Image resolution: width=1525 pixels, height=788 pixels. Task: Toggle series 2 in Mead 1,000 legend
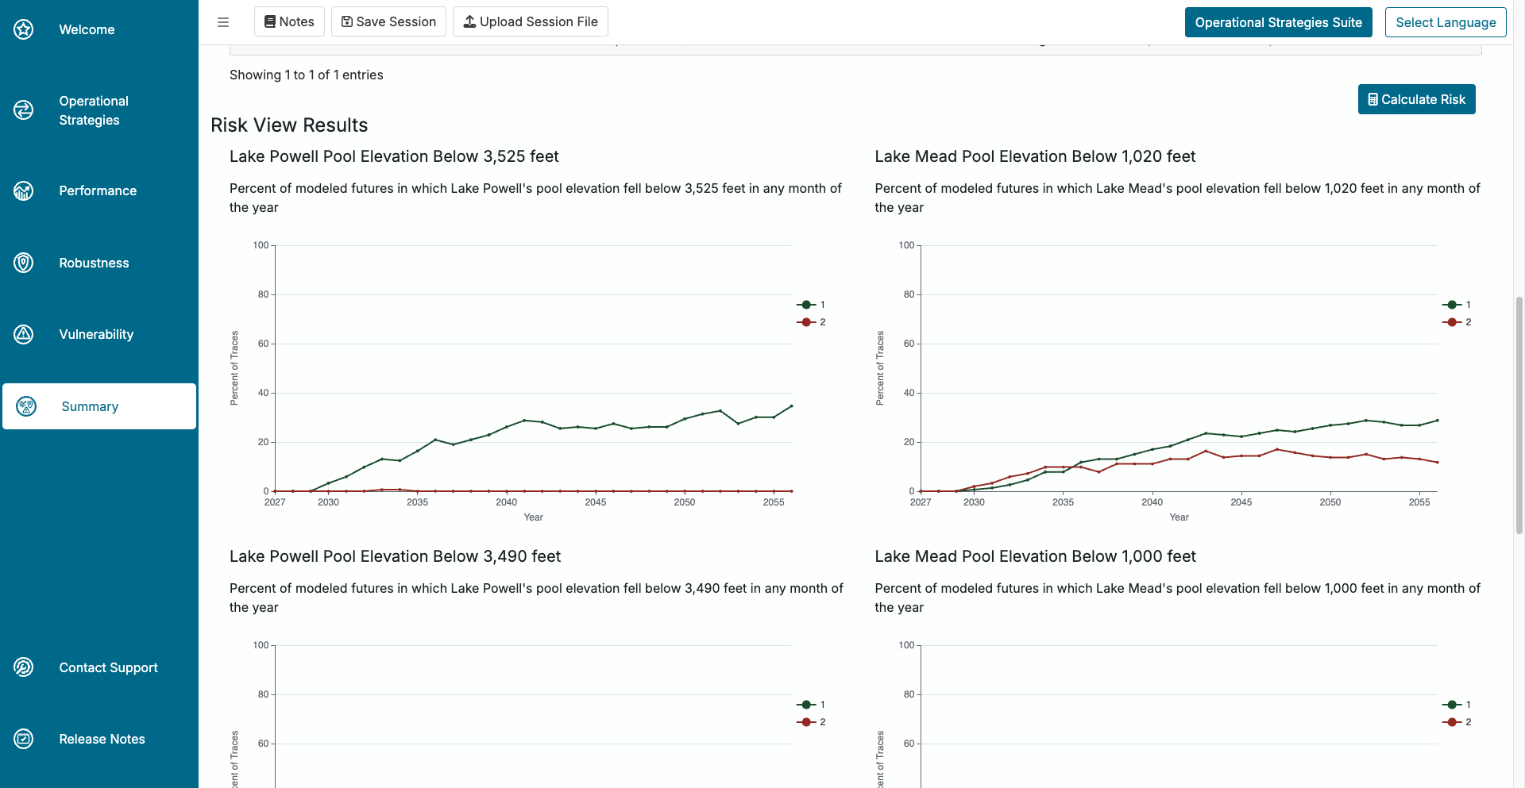point(1457,722)
